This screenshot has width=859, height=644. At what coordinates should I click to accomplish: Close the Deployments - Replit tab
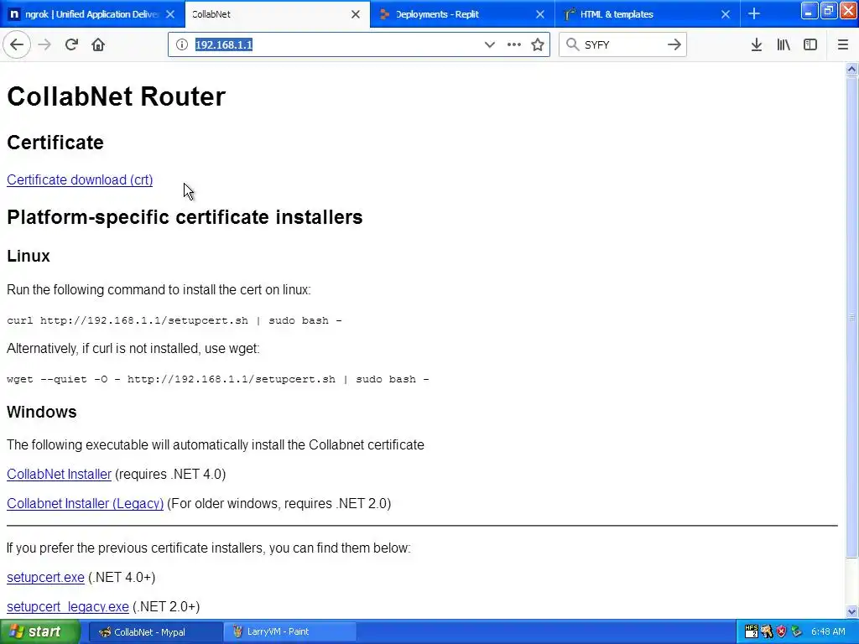[x=540, y=14]
